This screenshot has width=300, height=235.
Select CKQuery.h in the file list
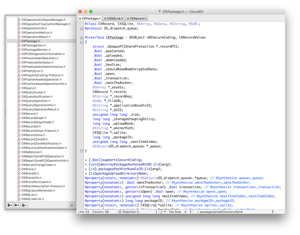pyautogui.click(x=29, y=88)
